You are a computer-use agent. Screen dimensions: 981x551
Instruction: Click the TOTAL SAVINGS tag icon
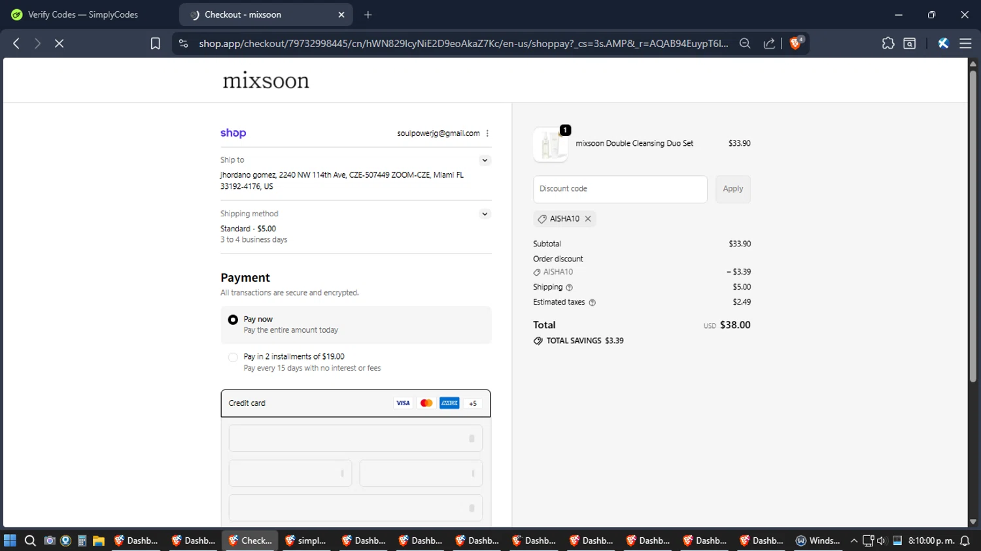click(538, 341)
